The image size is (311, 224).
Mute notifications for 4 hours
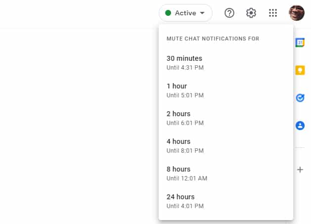[226, 146]
